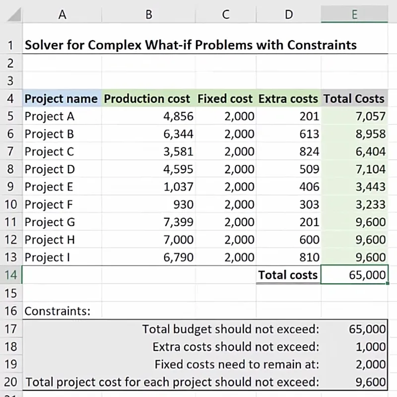Select row 14 header
Viewport: 397px width, 397px height.
pyautogui.click(x=10, y=275)
